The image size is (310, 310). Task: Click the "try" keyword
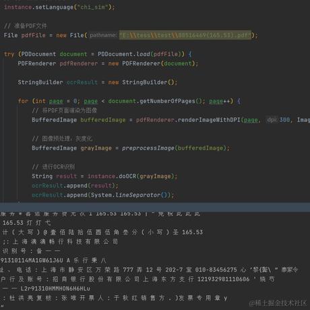coord(9,54)
